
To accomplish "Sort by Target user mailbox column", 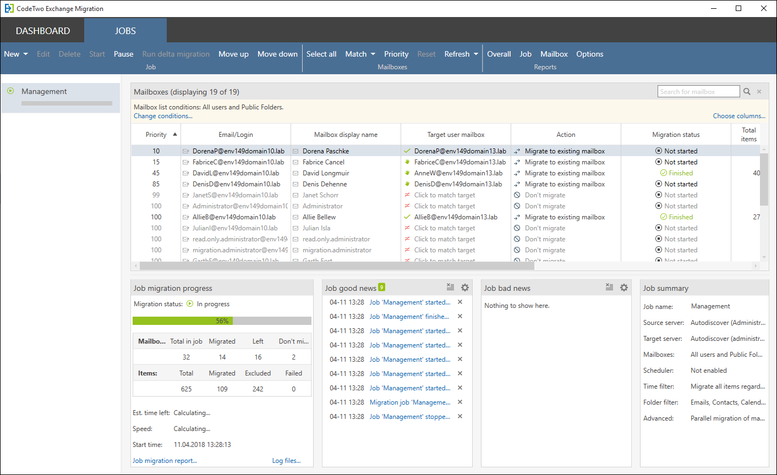I will (x=456, y=135).
